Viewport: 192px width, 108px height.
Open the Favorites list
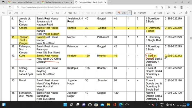coord(169,7)
